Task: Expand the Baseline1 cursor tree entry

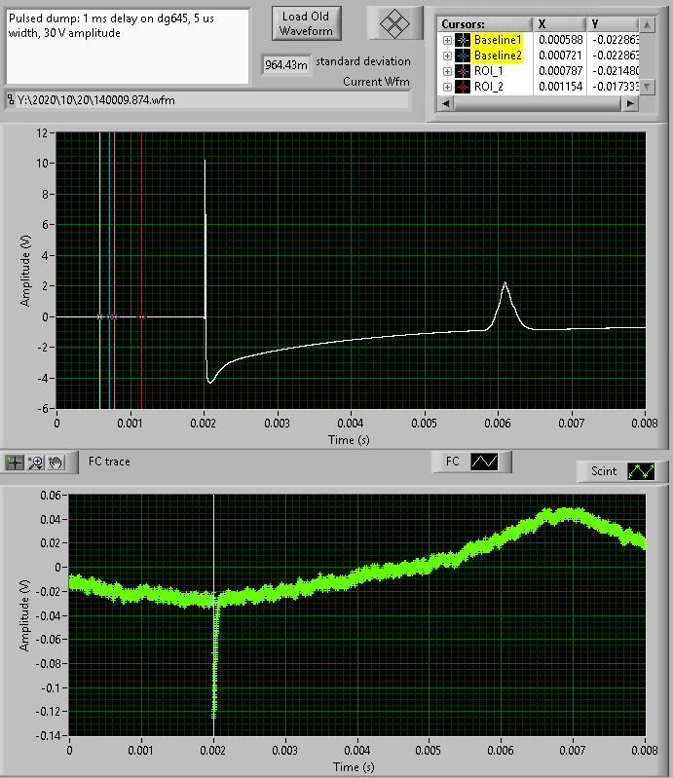Action: coord(447,40)
